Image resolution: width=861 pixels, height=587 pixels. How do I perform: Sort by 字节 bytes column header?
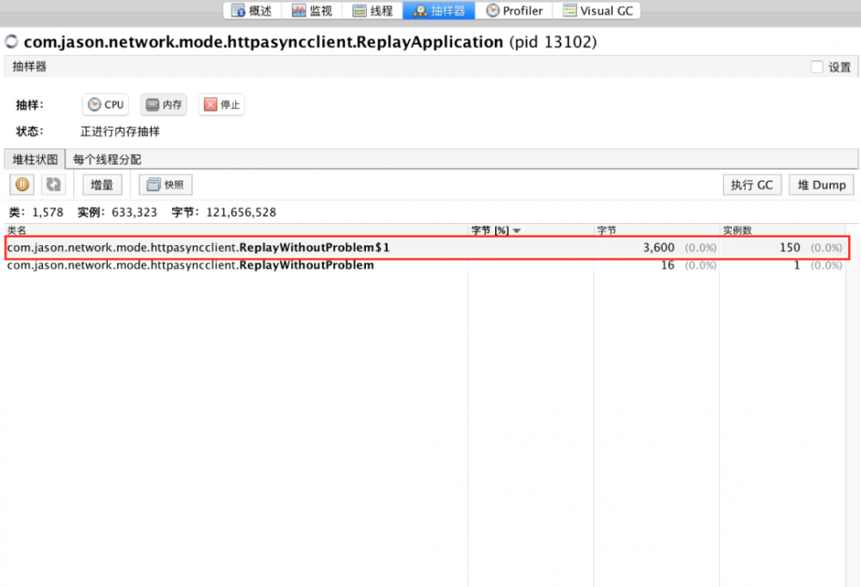(656, 230)
